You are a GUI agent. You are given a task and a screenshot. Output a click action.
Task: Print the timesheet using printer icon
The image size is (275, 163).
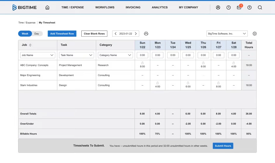[146, 34]
